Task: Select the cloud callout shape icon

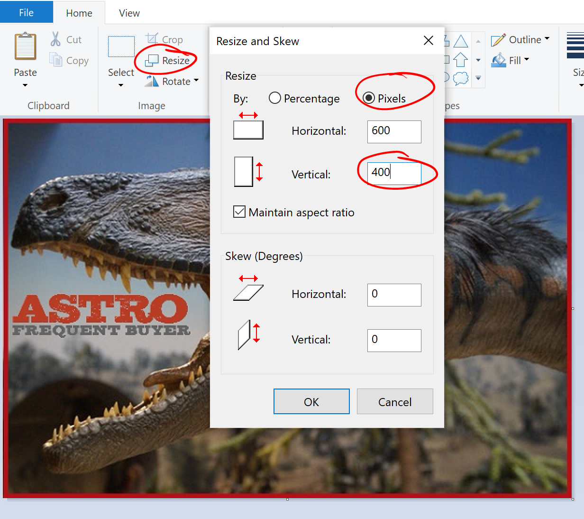Action: pyautogui.click(x=461, y=78)
